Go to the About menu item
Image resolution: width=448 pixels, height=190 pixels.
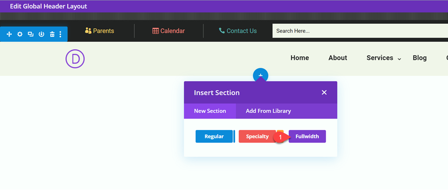(338, 58)
